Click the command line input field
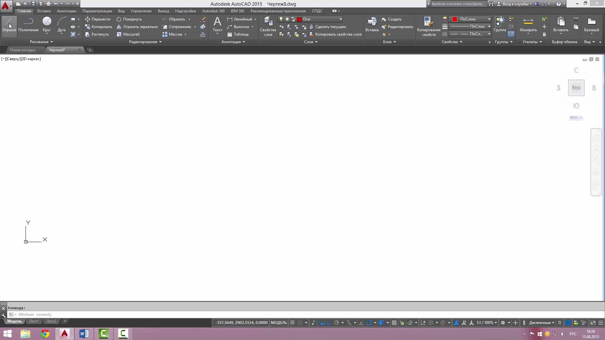Viewport: 605px width, 340px height. (304, 314)
